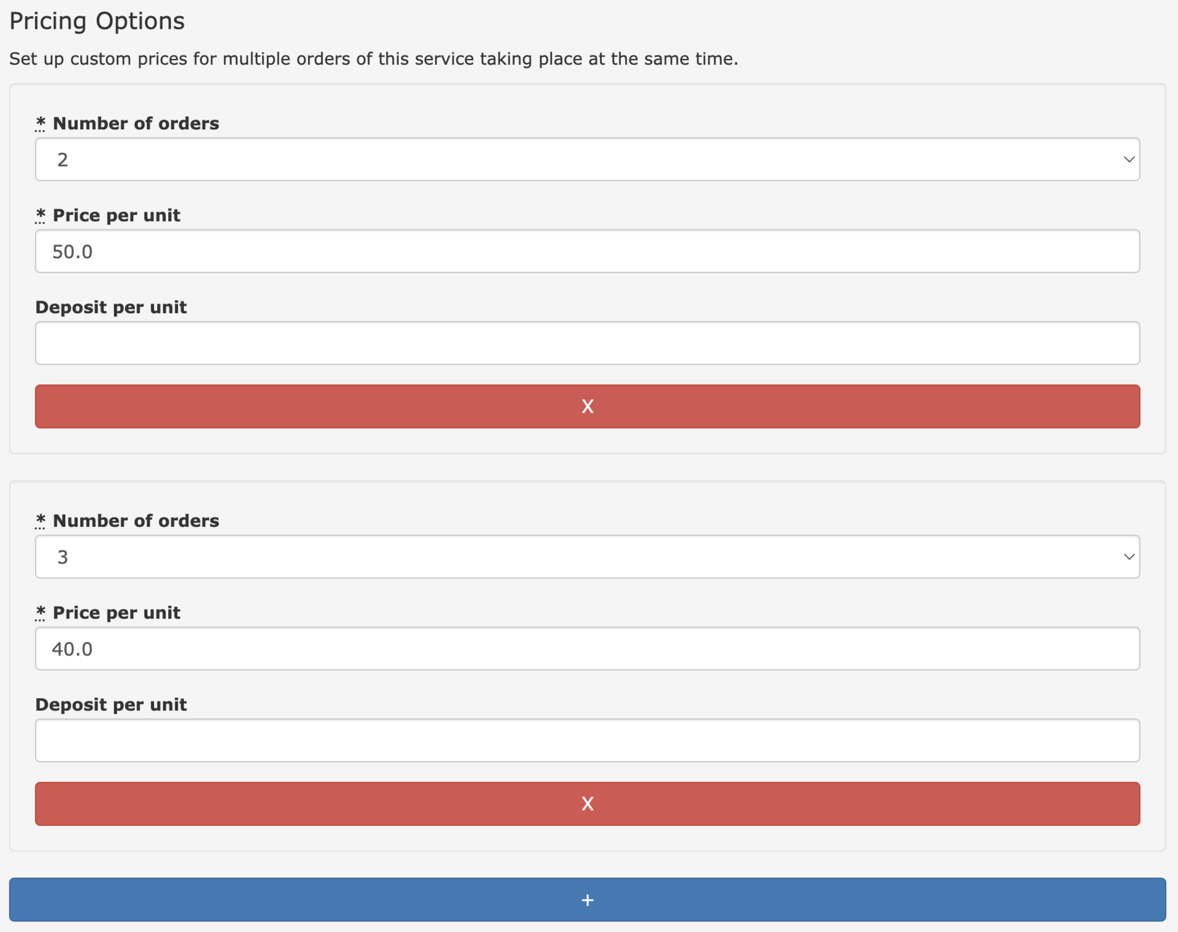The height and width of the screenshot is (932, 1178).
Task: Click the required asterisk beside second Price per unit
Action: pyautogui.click(x=41, y=612)
